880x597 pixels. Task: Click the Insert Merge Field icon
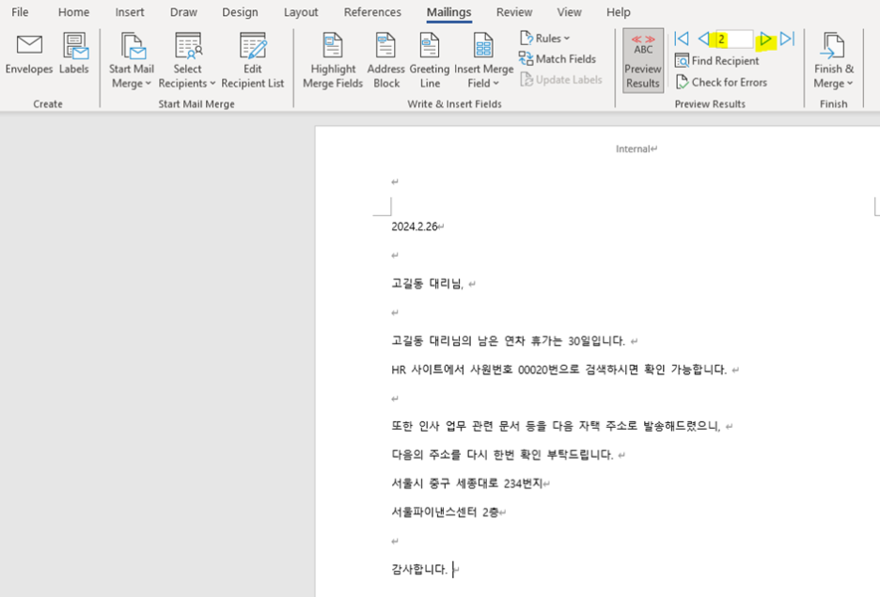483,47
